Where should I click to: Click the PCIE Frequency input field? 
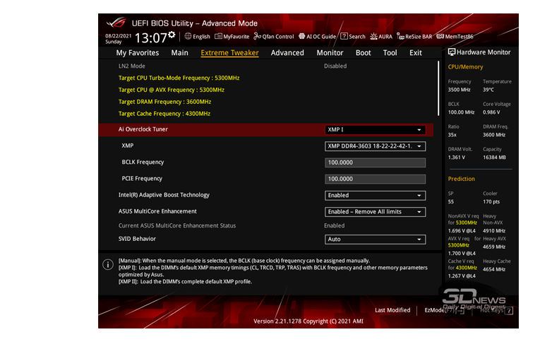point(375,179)
